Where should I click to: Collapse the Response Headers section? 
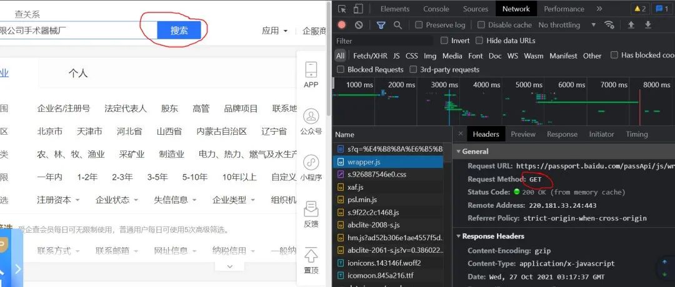(459, 236)
